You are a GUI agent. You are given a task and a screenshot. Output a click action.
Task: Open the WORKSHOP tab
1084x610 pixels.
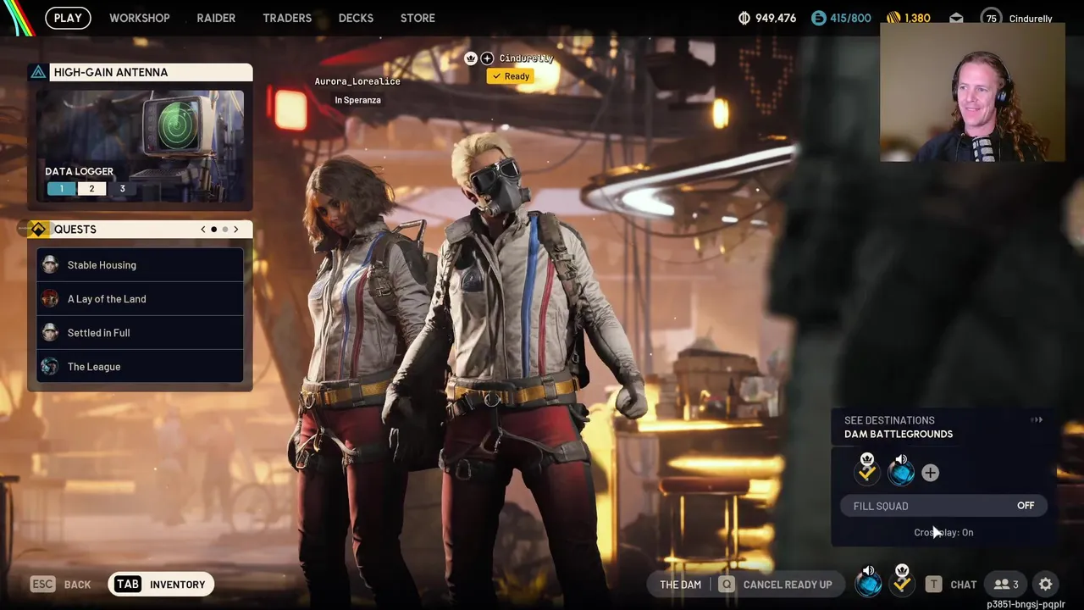(x=140, y=18)
